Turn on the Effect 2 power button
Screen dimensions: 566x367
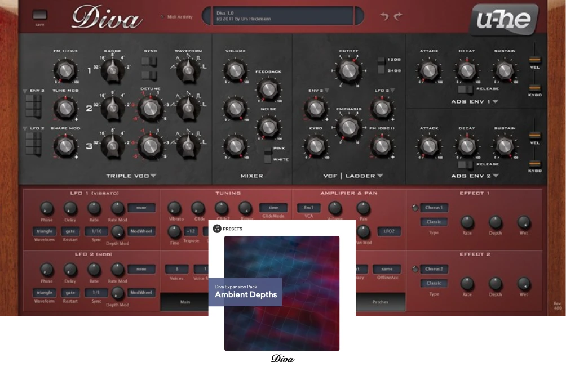pyautogui.click(x=415, y=269)
